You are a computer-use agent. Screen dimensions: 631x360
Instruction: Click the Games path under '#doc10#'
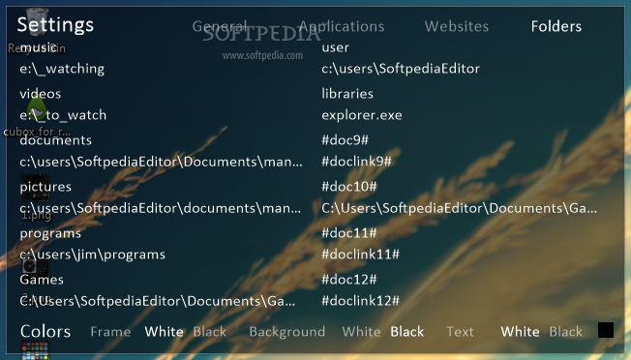459,208
